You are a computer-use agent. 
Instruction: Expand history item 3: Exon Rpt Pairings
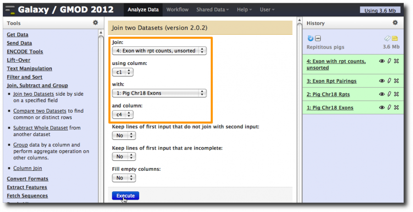click(x=331, y=81)
